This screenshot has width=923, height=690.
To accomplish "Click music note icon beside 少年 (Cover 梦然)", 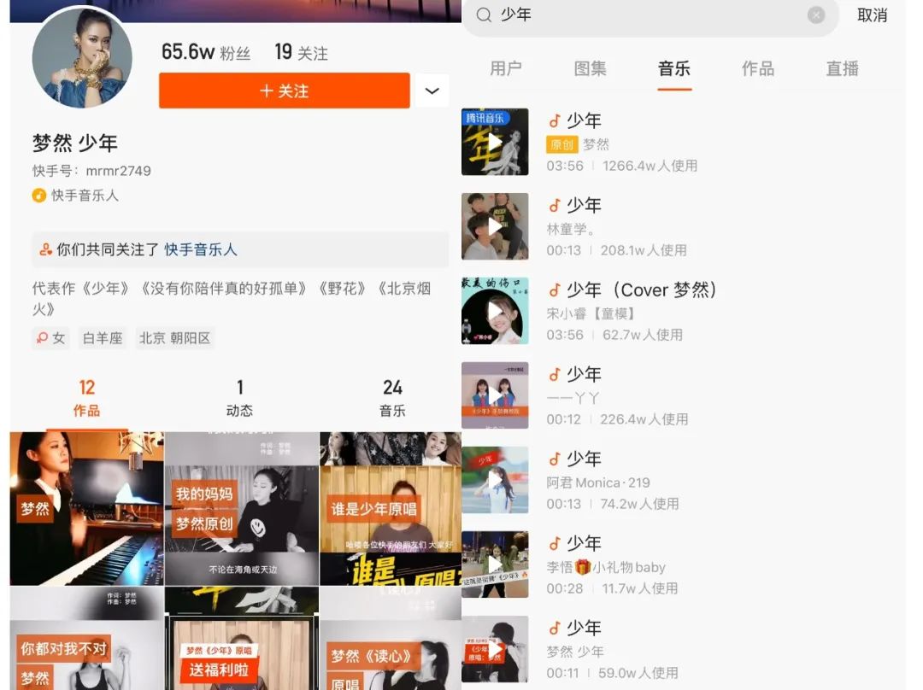I will (x=554, y=290).
